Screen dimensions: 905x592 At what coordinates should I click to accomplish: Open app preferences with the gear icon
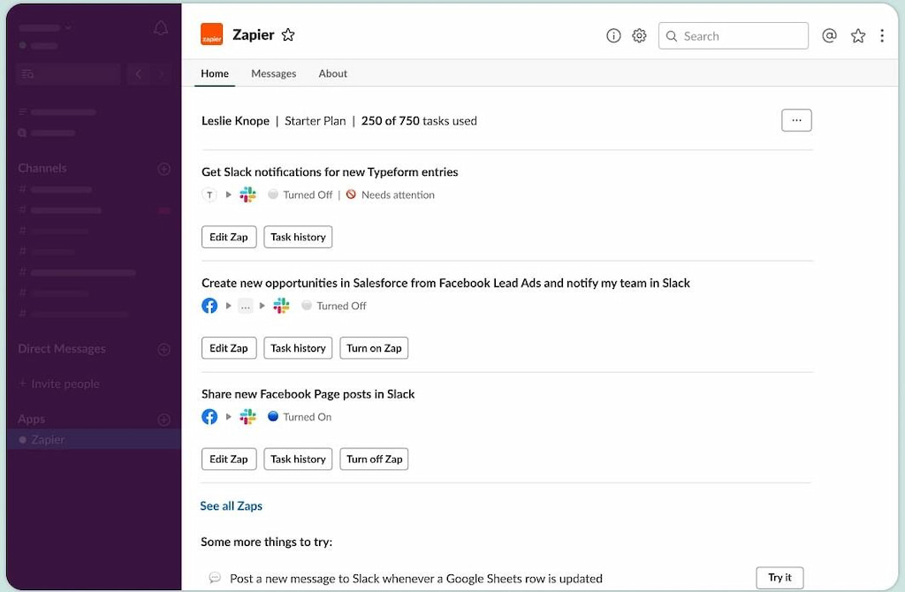[x=640, y=35]
